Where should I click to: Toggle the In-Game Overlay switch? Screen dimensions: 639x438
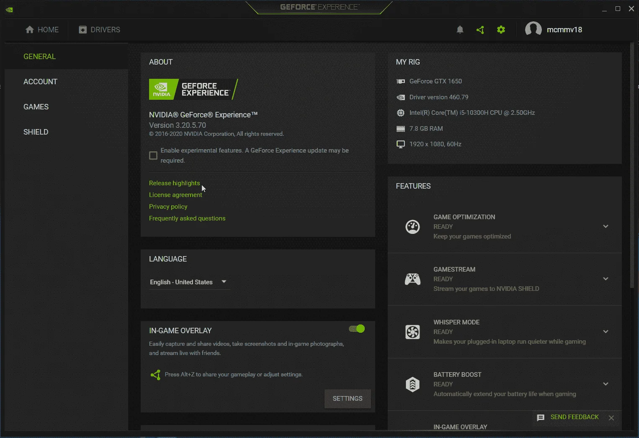pyautogui.click(x=357, y=329)
